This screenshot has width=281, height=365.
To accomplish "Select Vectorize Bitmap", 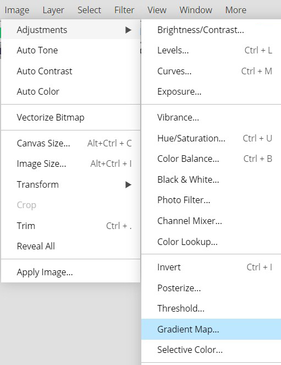I will pos(70,117).
